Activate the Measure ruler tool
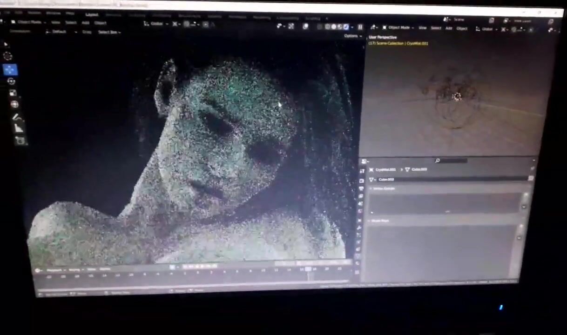 click(x=18, y=128)
